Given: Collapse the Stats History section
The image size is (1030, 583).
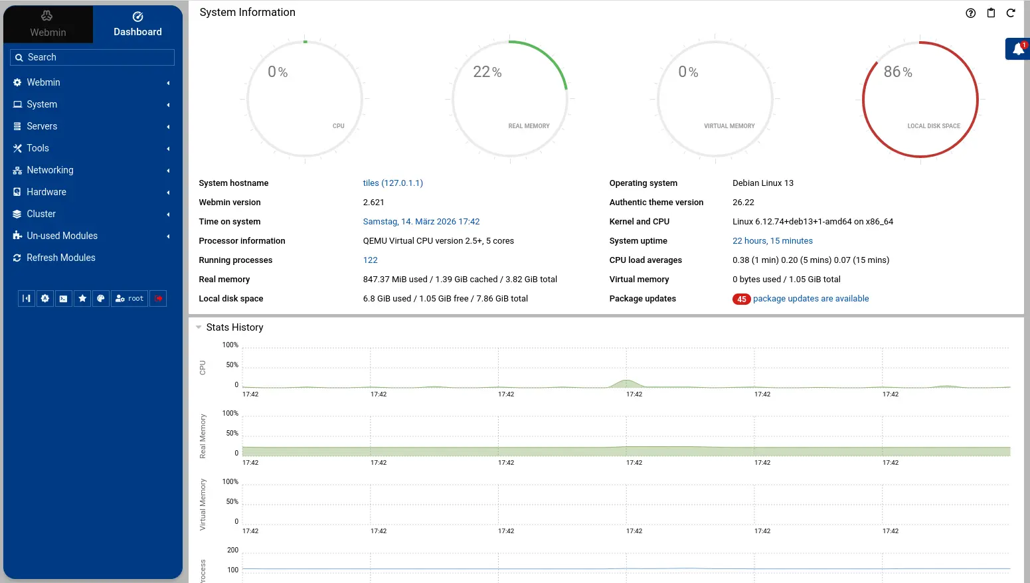Looking at the screenshot, I should 199,327.
